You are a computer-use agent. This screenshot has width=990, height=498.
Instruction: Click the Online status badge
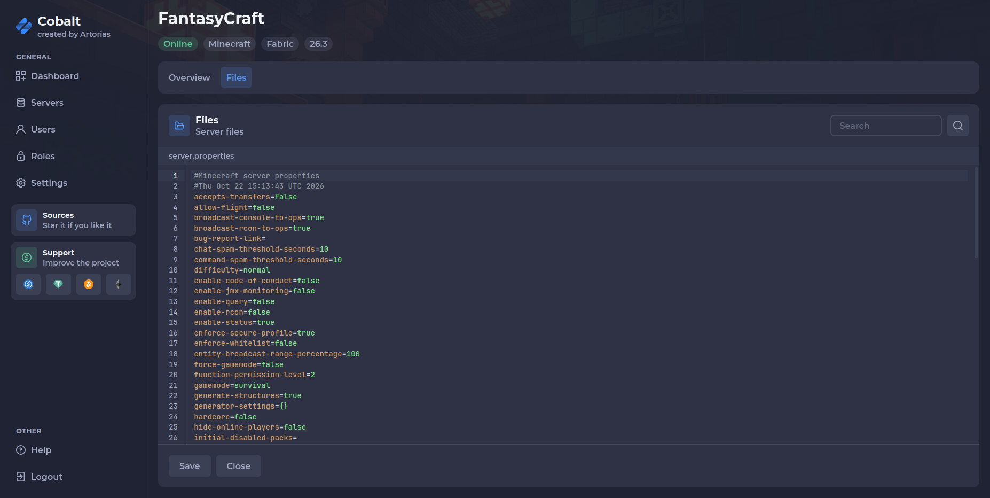pos(178,44)
